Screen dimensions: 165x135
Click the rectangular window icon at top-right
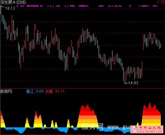[163, 2]
